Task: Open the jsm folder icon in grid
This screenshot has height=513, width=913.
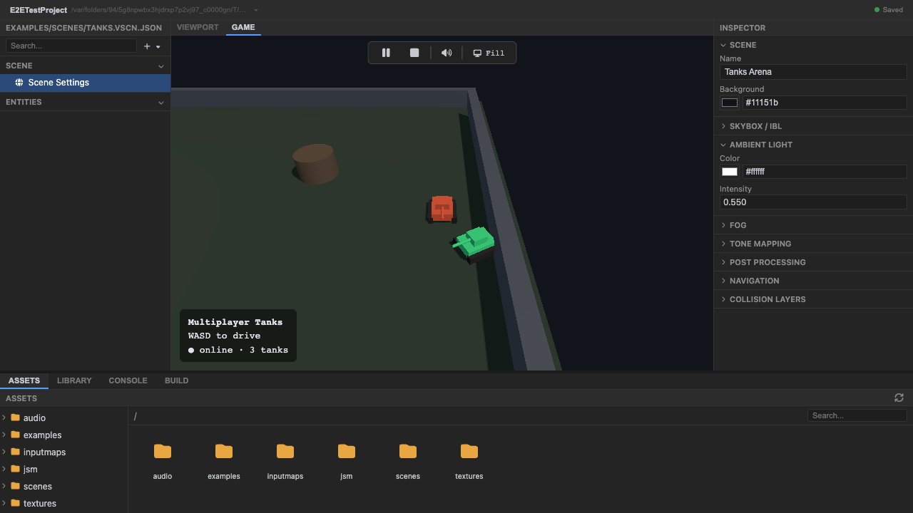Action: coord(347,451)
